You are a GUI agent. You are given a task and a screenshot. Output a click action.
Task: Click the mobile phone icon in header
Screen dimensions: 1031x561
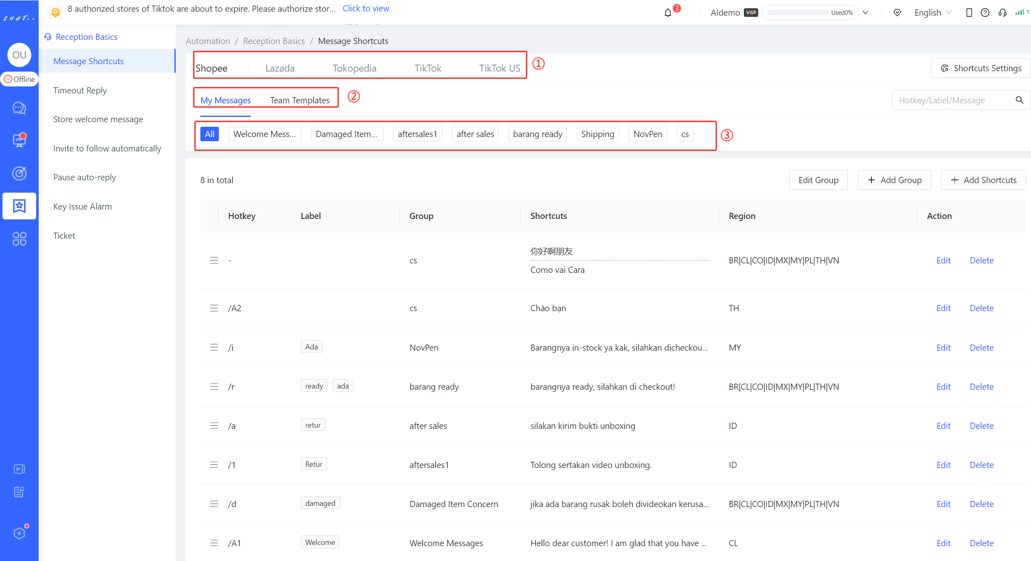click(x=969, y=12)
